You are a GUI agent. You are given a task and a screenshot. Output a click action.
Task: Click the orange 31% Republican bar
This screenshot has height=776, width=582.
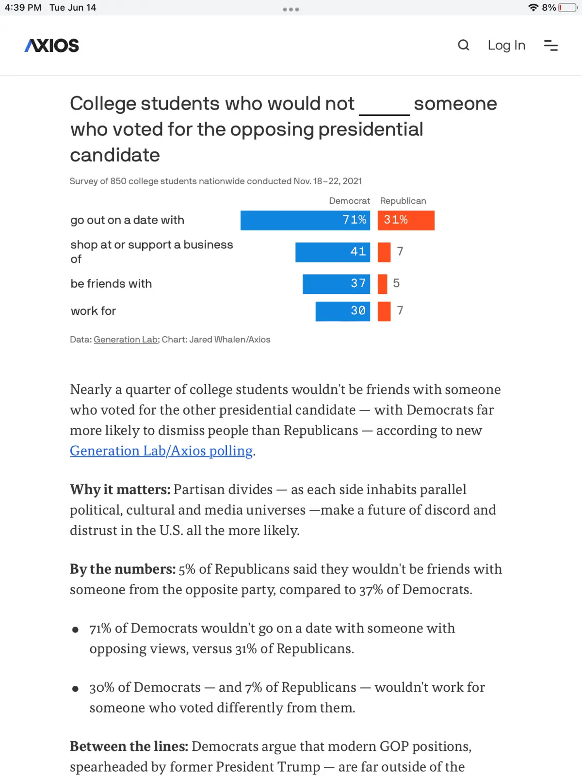click(x=406, y=220)
